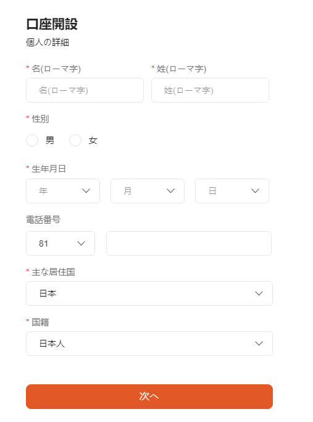Click the chevron arrow in the 月 dropdown
The width and height of the screenshot is (313, 422).
pos(171,191)
